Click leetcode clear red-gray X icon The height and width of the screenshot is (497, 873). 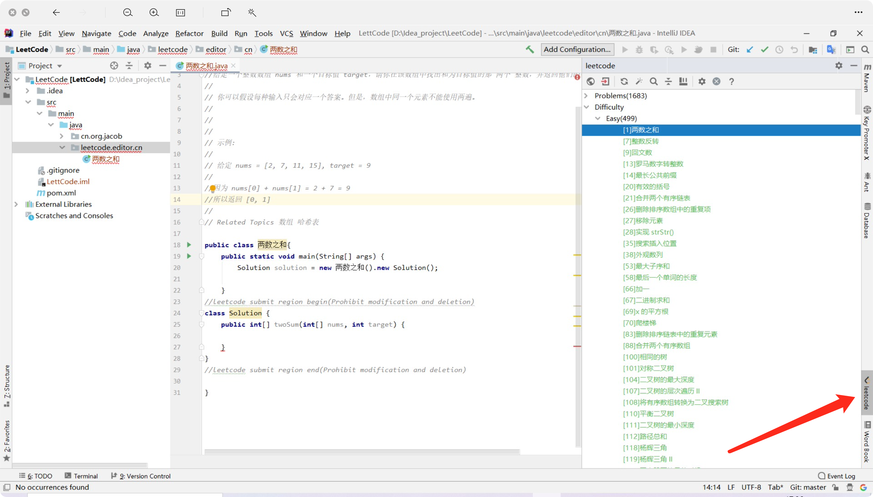pyautogui.click(x=716, y=82)
